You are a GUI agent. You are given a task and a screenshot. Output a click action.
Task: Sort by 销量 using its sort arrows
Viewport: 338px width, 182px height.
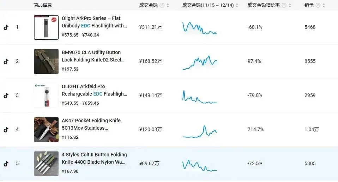[x=324, y=5]
